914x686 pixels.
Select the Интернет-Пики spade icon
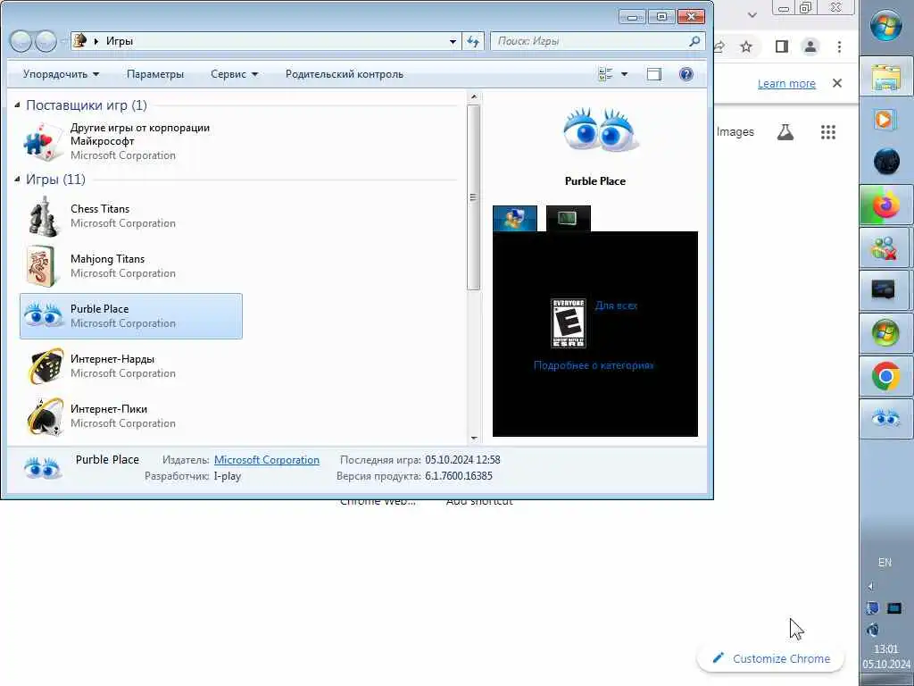(x=46, y=416)
